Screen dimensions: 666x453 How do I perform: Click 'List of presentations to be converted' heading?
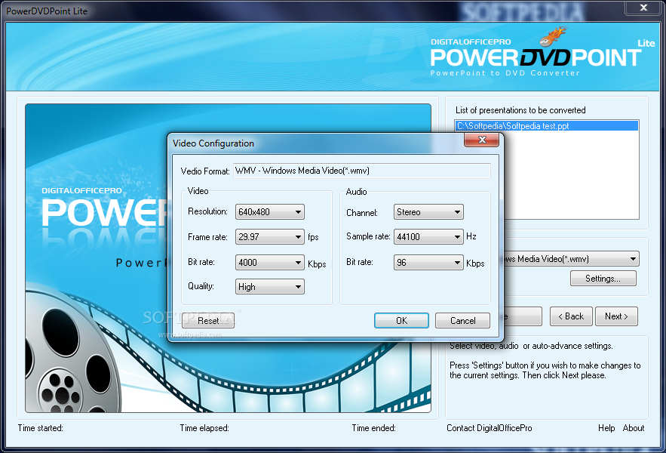520,110
